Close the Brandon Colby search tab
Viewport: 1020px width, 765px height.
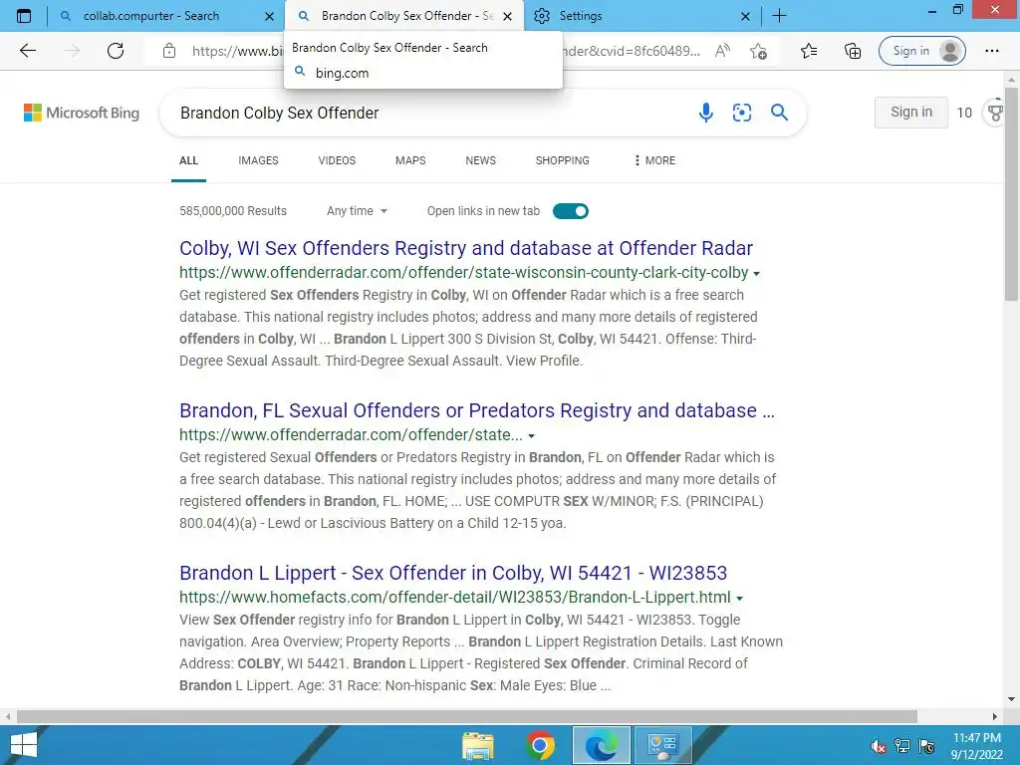click(508, 16)
